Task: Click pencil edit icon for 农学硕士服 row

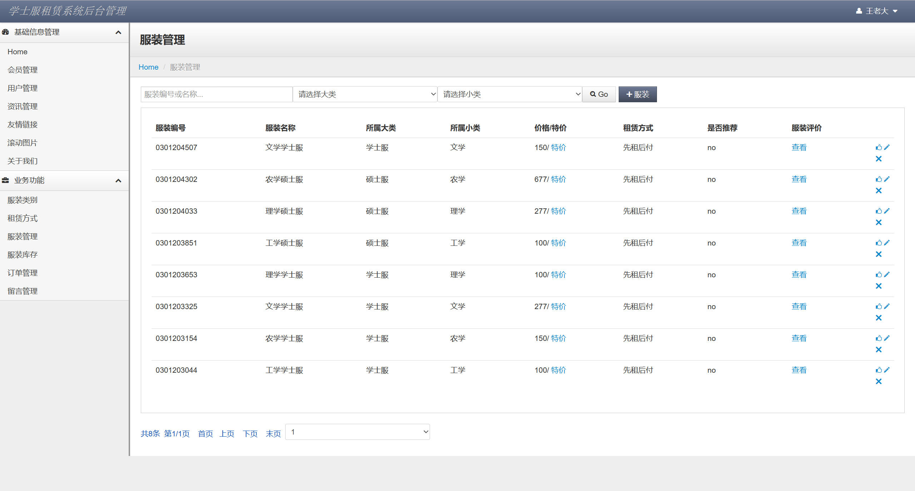Action: coord(887,179)
